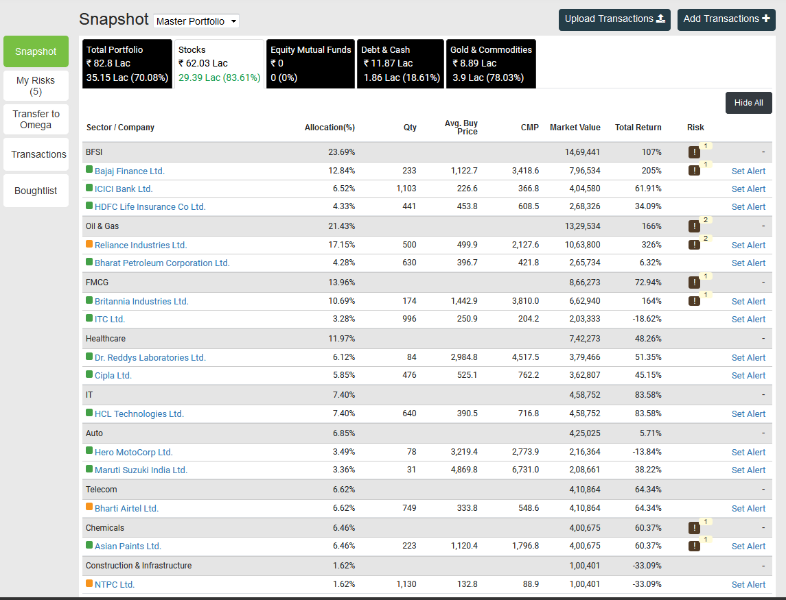Click the risk warning icon for Bajaj Finance
Image resolution: width=786 pixels, height=600 pixels.
coord(694,171)
